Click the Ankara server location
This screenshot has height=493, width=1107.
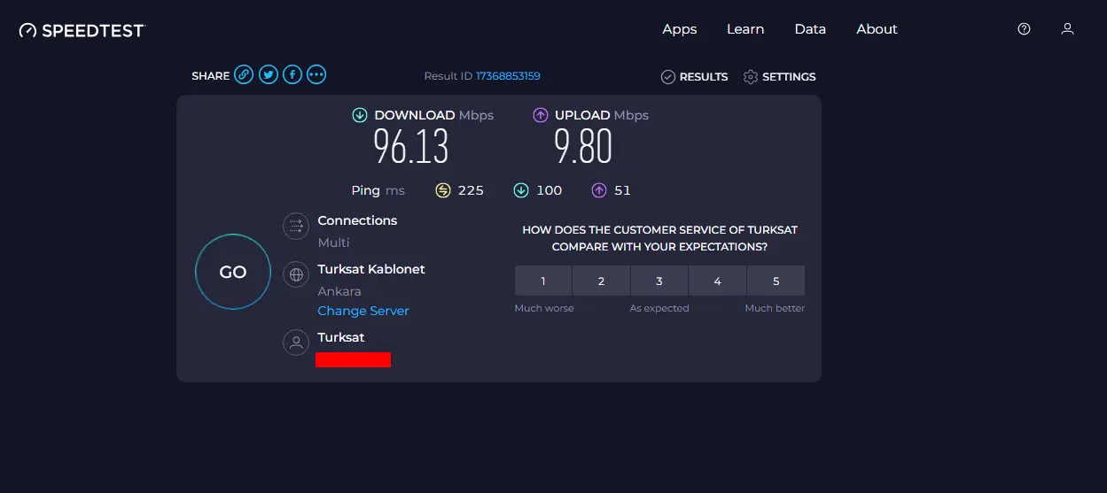point(339,291)
